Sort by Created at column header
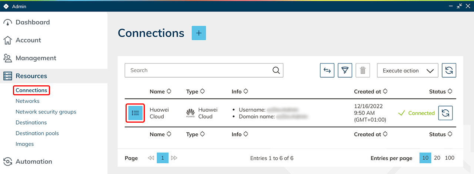 (x=371, y=92)
